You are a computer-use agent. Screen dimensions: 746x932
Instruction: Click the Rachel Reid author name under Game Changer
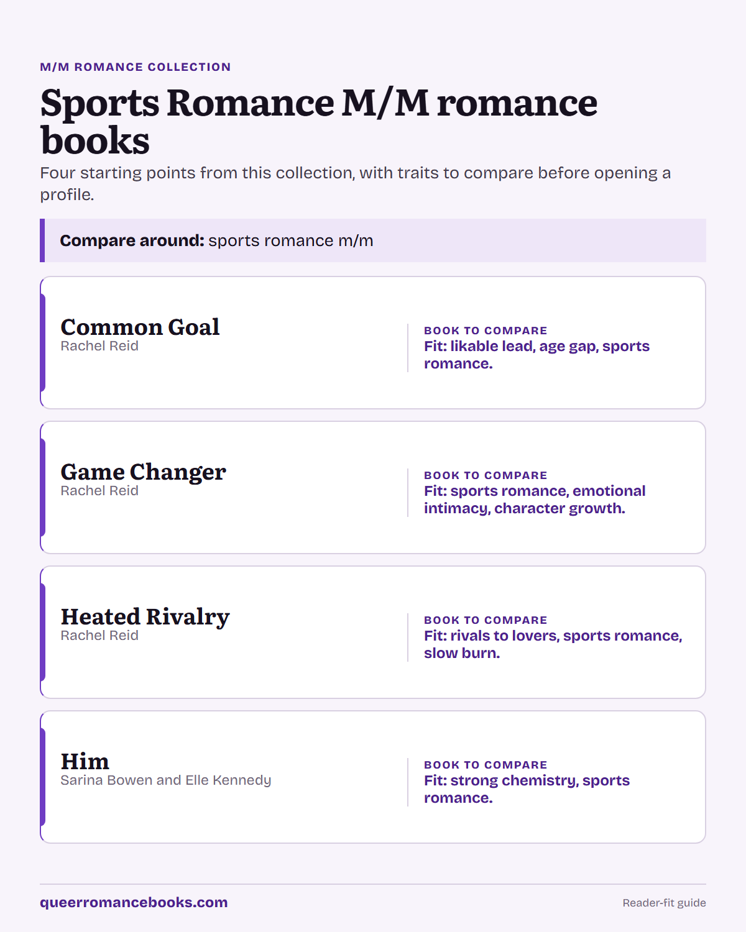click(x=99, y=491)
